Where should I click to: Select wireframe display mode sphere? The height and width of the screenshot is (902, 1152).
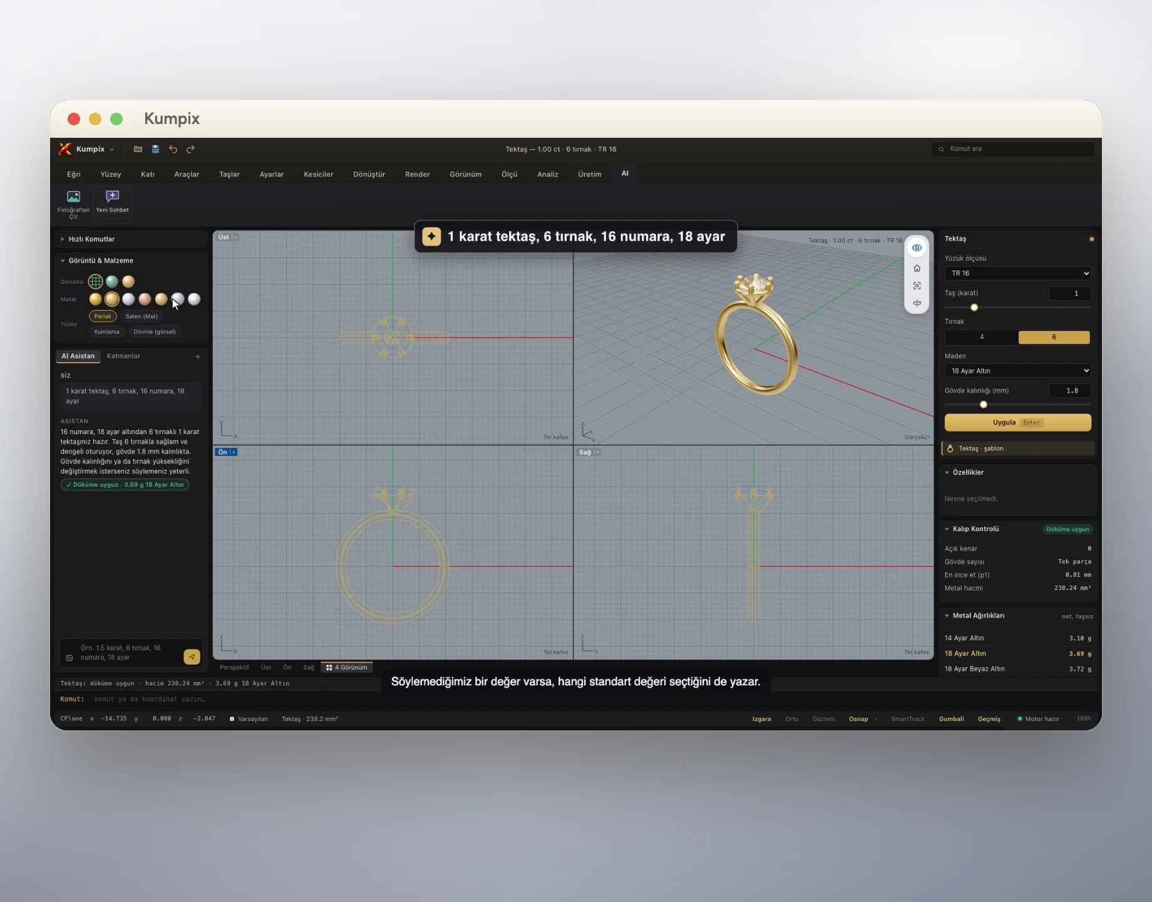pyautogui.click(x=95, y=281)
